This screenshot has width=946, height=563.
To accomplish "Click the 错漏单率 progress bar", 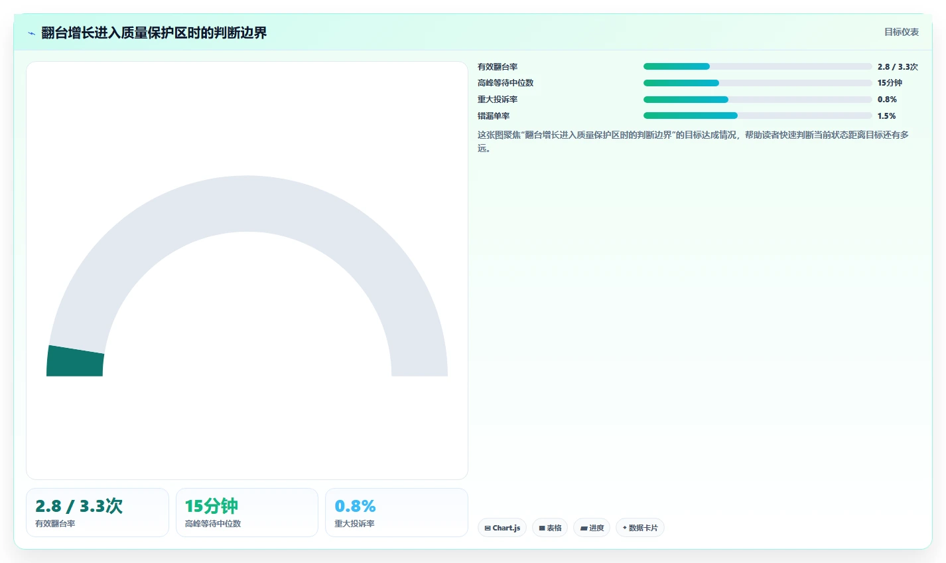I will (x=758, y=116).
